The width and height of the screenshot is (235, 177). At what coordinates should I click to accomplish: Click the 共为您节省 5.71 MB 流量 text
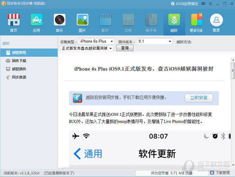(172, 173)
